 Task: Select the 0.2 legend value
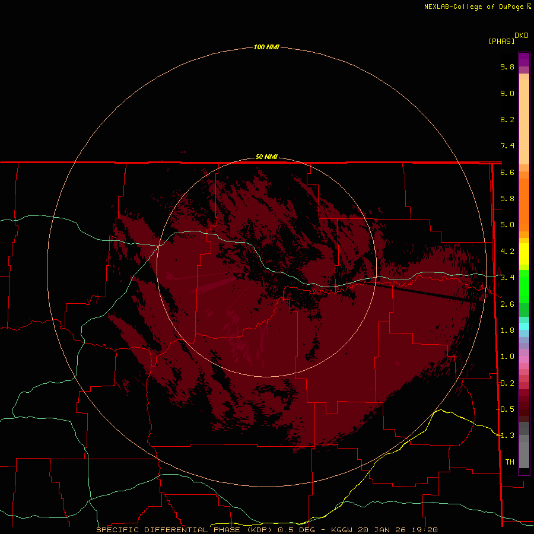507,383
